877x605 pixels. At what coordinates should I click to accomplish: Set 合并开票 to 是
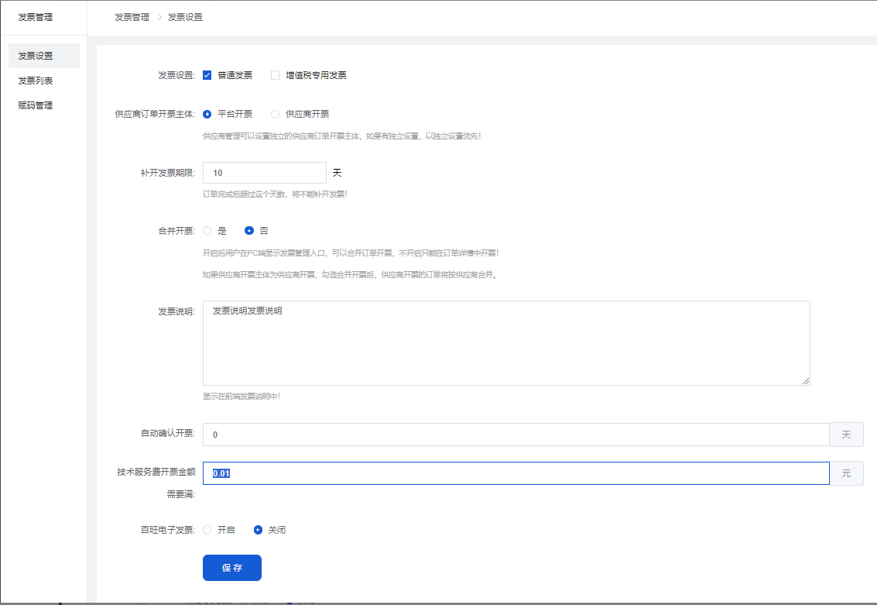coord(207,231)
